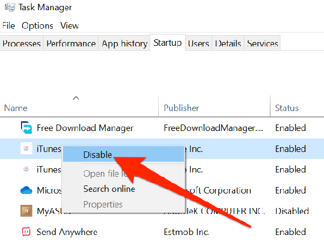This screenshot has width=324, height=242.
Task: Sort by the Publisher column header
Action: click(x=181, y=108)
